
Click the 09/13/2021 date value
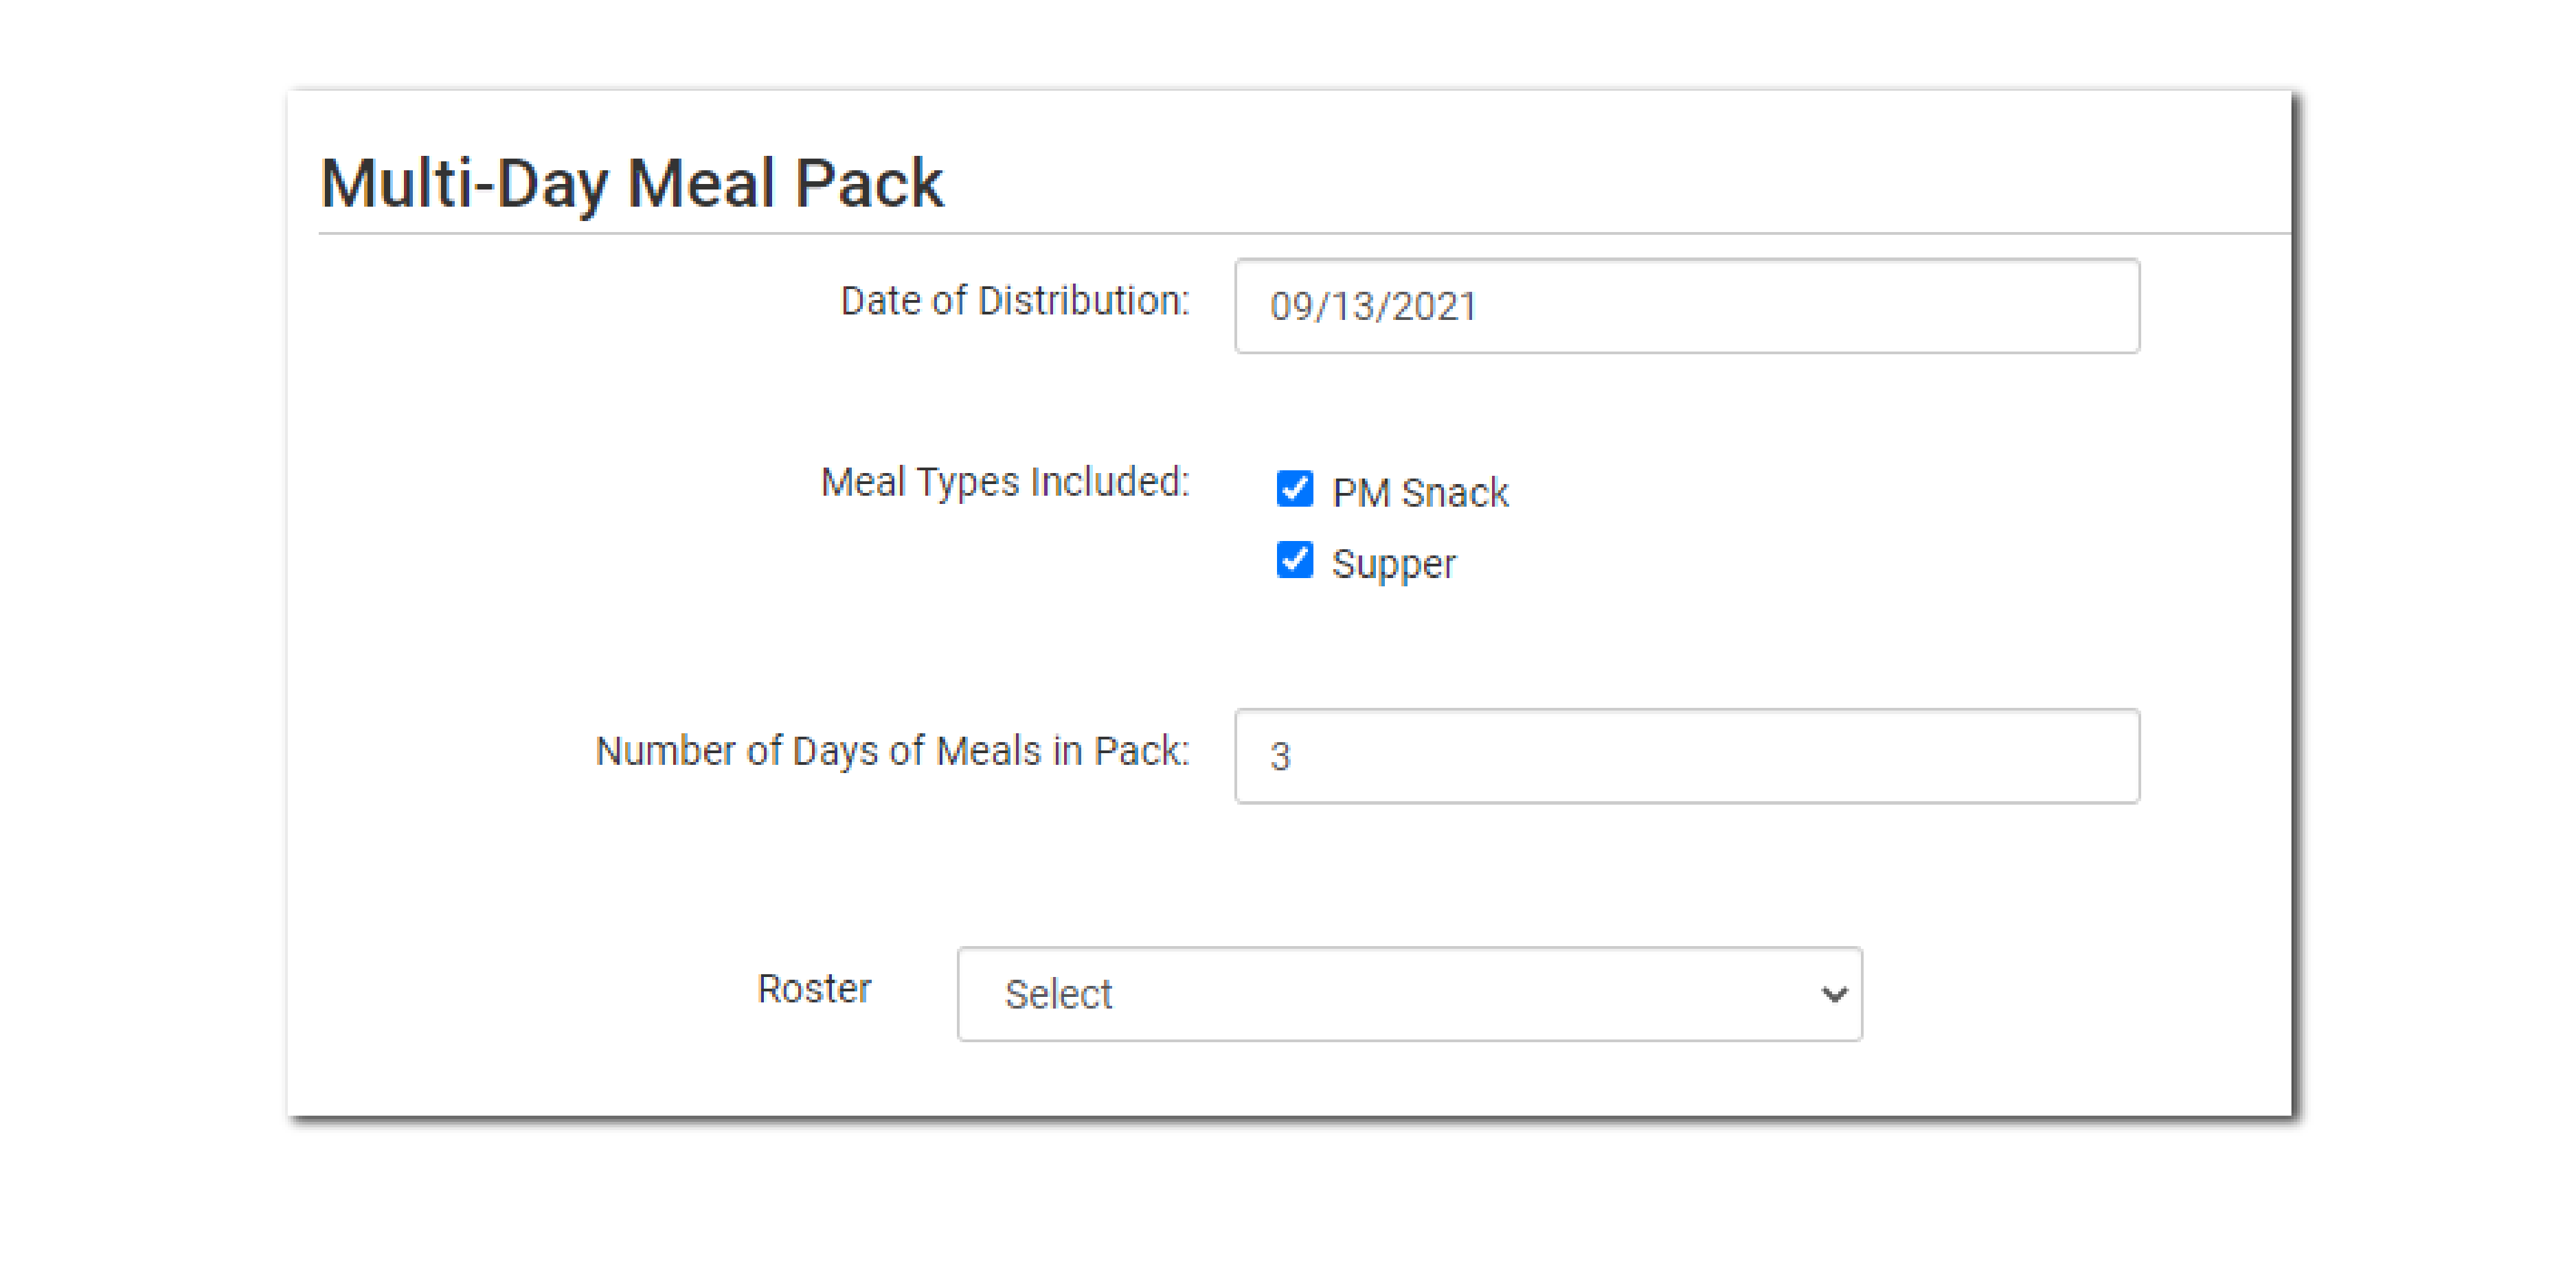(x=1372, y=307)
